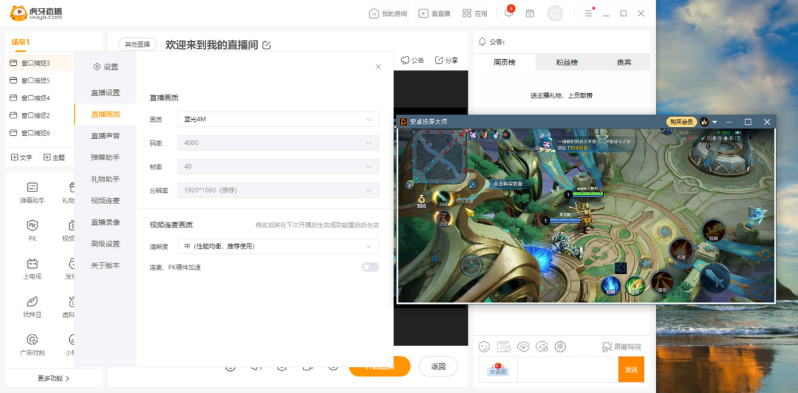Click the 购买会员 button in 安卓投屏大师
This screenshot has width=798, height=393.
[x=681, y=122]
